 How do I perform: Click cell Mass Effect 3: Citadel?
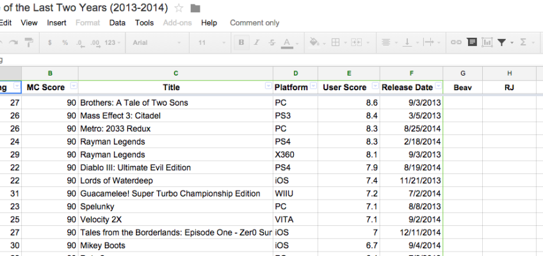click(176, 116)
